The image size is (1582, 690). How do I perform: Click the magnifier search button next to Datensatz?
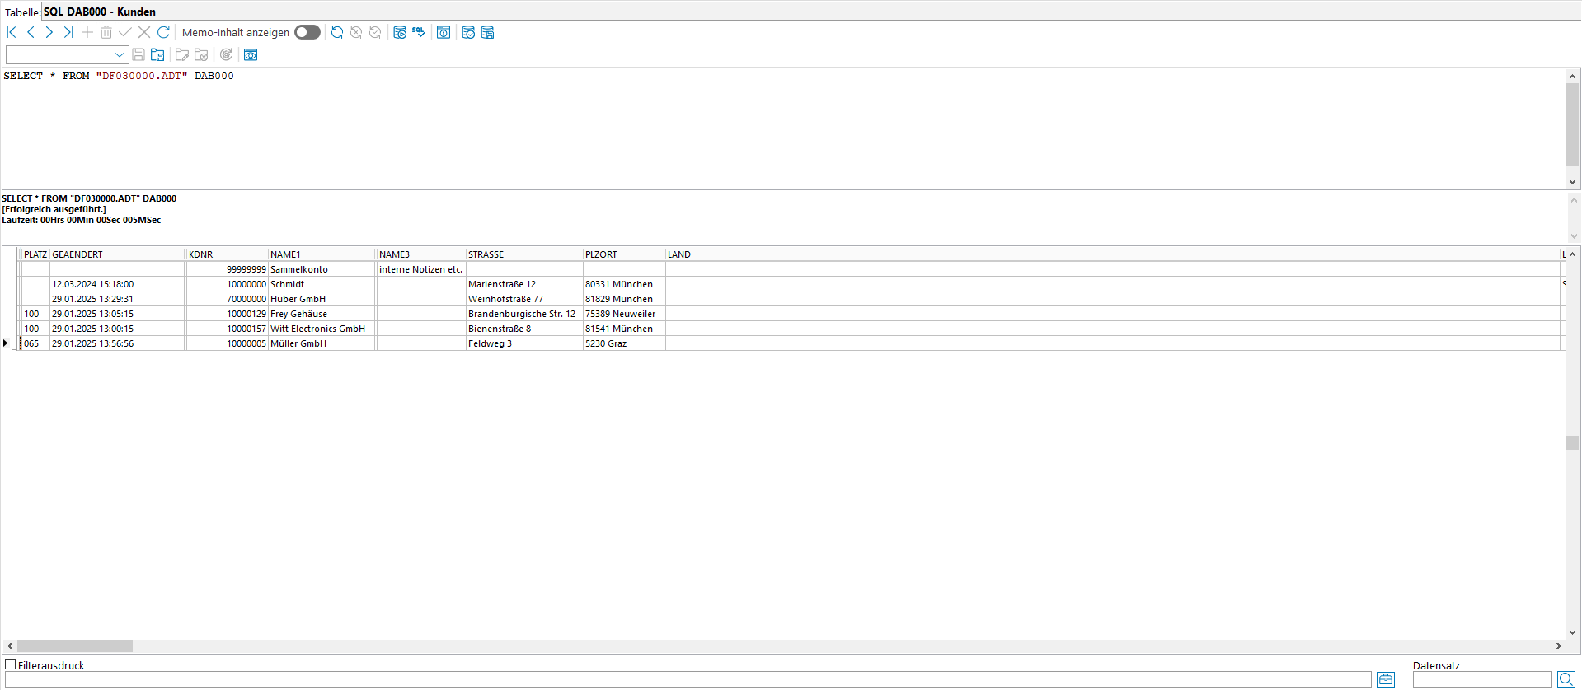(1566, 679)
